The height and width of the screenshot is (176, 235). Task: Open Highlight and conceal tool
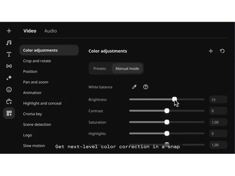42,103
